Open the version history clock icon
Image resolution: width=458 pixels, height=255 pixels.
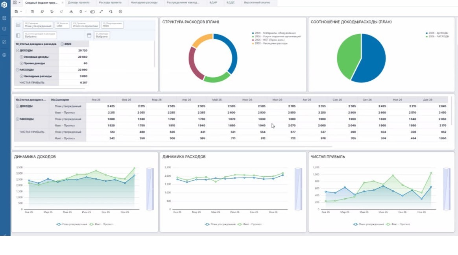click(32, 11)
